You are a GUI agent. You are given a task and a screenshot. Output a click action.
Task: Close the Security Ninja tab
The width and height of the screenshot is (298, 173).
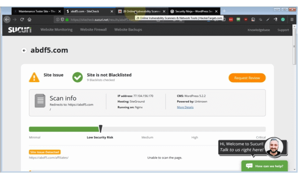click(216, 11)
